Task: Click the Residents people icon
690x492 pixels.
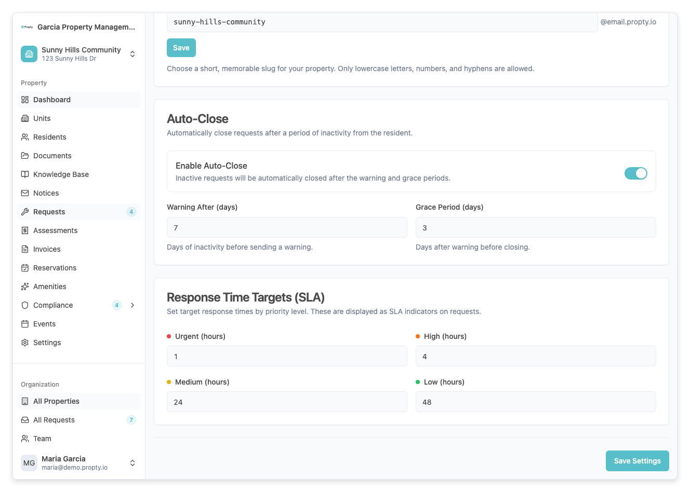Action: coord(25,137)
